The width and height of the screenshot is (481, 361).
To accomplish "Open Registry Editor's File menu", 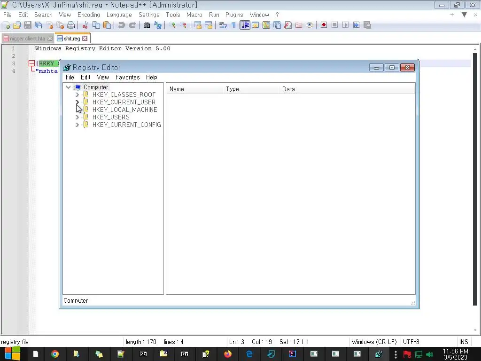I will 70,78.
